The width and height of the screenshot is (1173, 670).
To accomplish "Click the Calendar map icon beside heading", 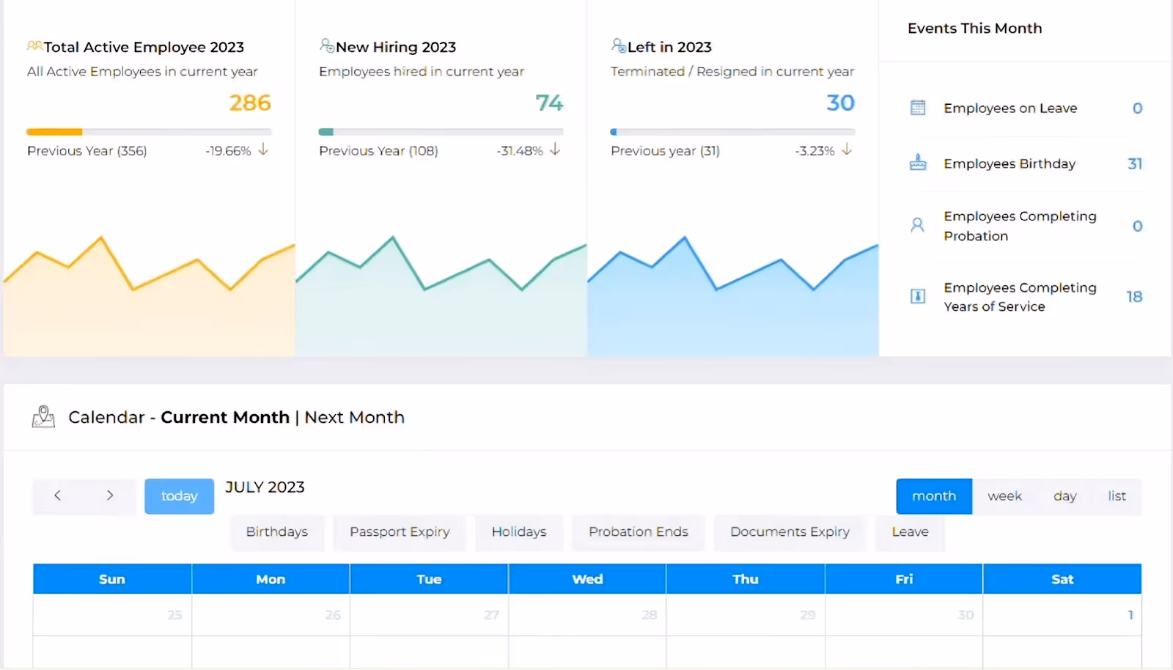I will click(x=43, y=417).
